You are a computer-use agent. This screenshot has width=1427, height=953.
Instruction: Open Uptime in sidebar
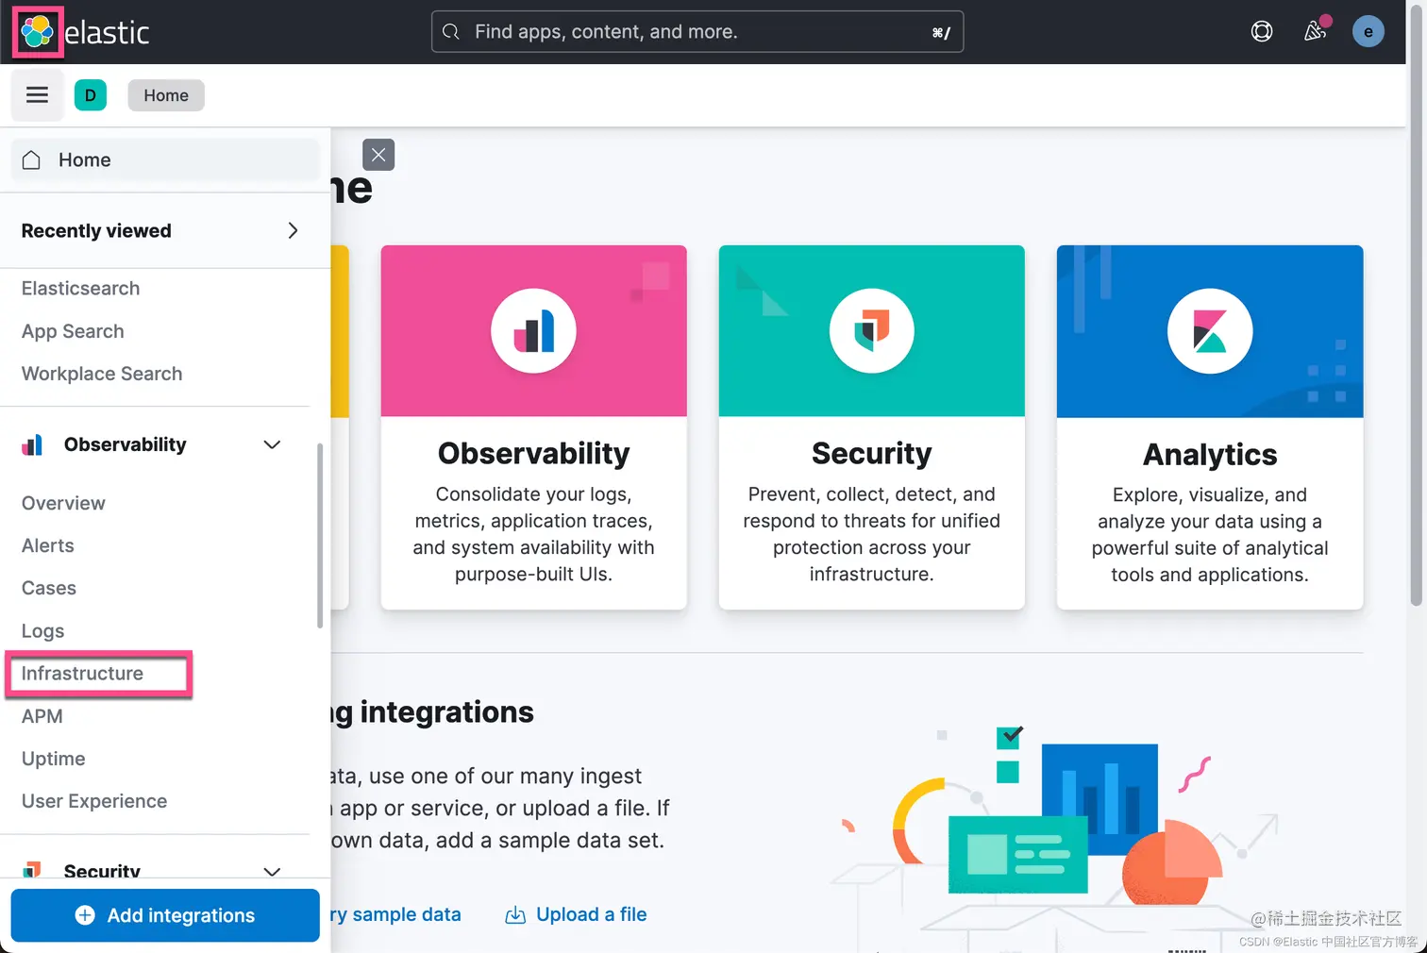(53, 759)
